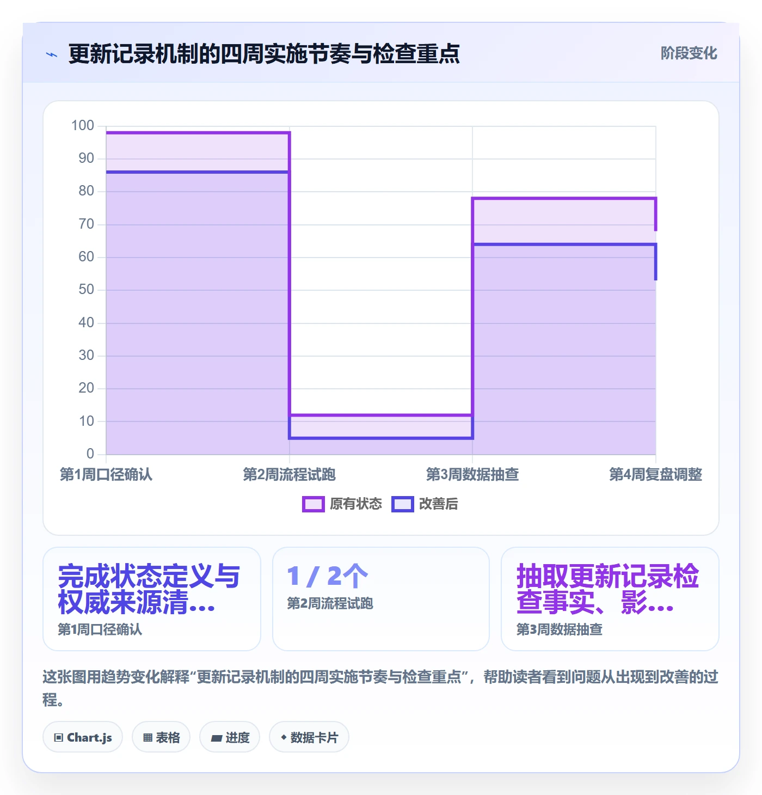Click the 第1周口径确认 axis label
This screenshot has height=795, width=762.
(106, 474)
